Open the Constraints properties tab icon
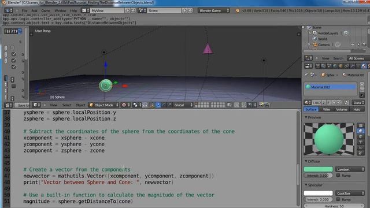 pos(346,66)
